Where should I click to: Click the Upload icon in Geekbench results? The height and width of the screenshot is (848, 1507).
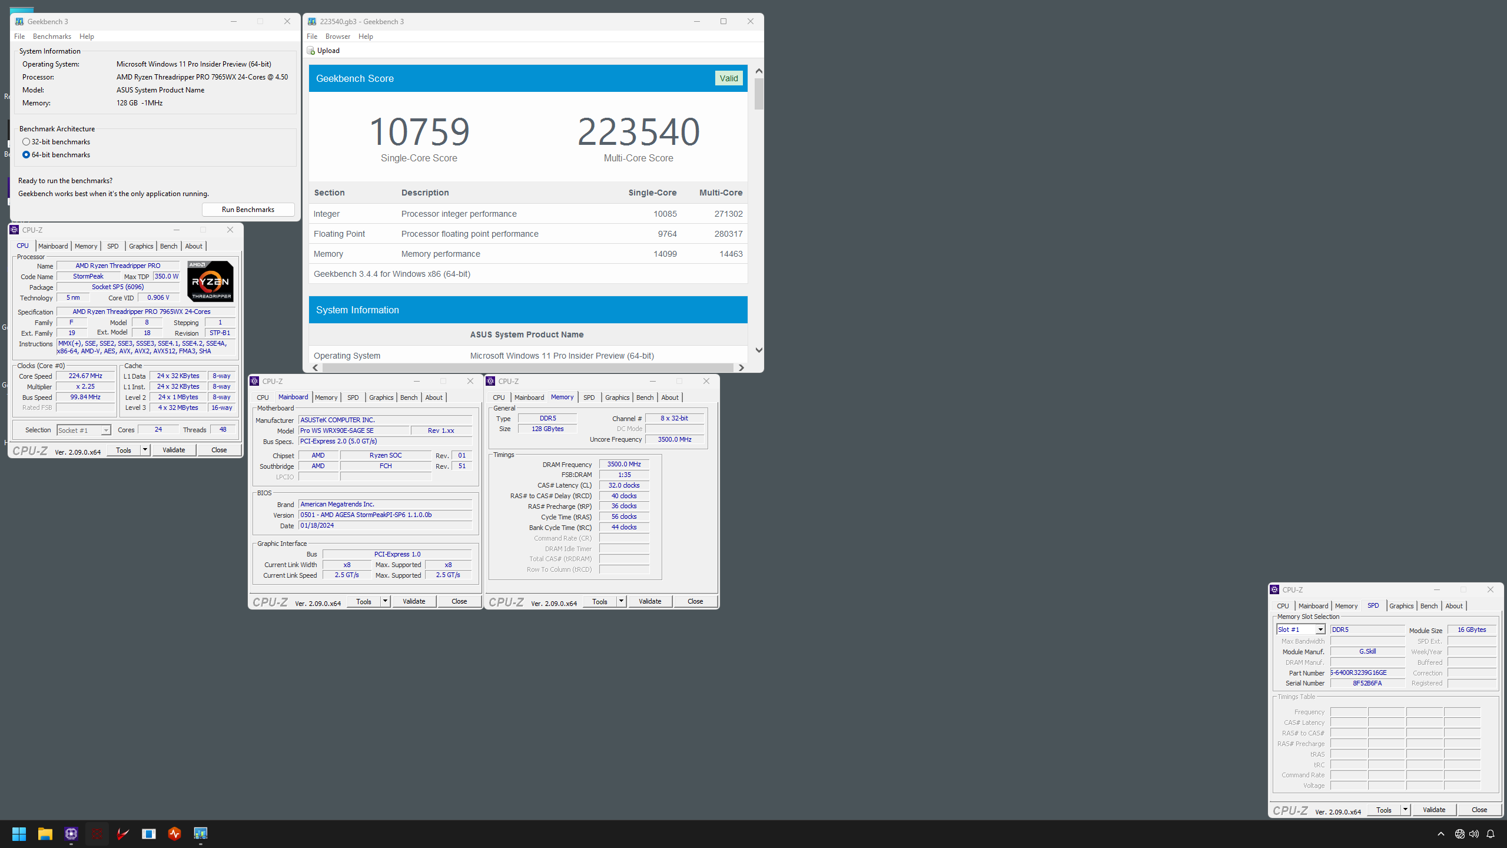[311, 51]
